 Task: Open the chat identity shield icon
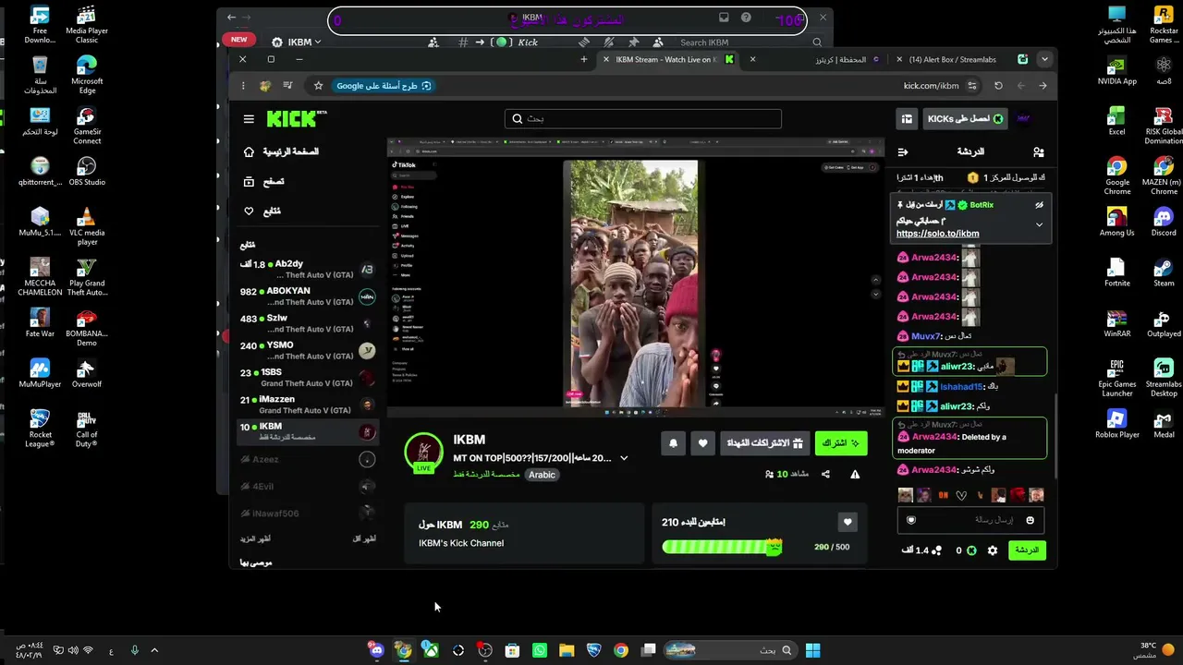click(911, 521)
